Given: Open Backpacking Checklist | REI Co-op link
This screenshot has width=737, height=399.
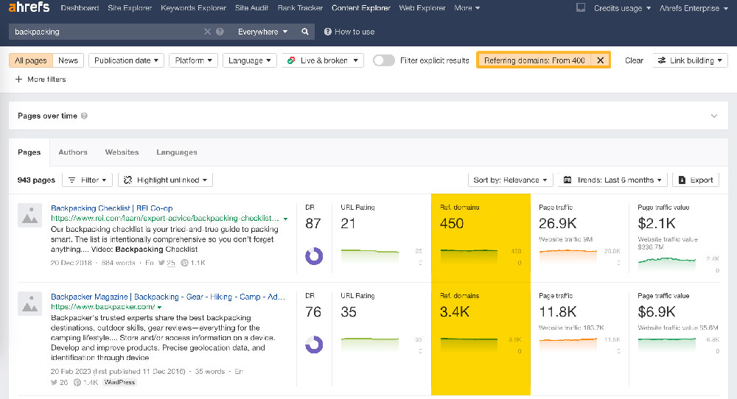Looking at the screenshot, I should point(112,208).
